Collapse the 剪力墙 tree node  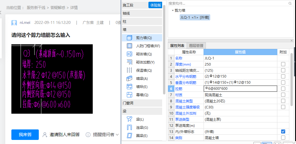[173, 10]
